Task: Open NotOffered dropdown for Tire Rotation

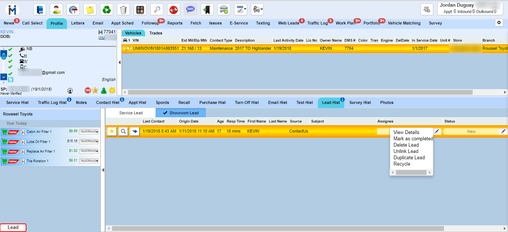Action: click(89, 161)
